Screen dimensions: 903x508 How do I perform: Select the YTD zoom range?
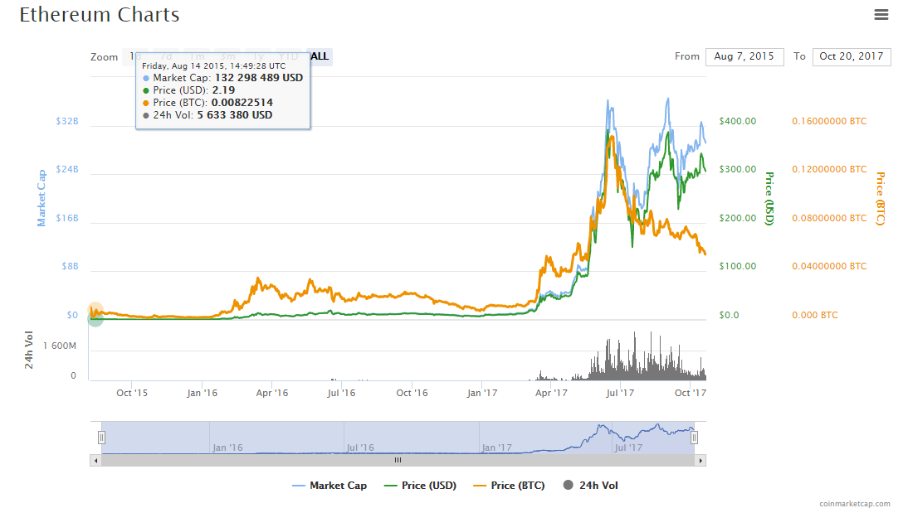288,56
